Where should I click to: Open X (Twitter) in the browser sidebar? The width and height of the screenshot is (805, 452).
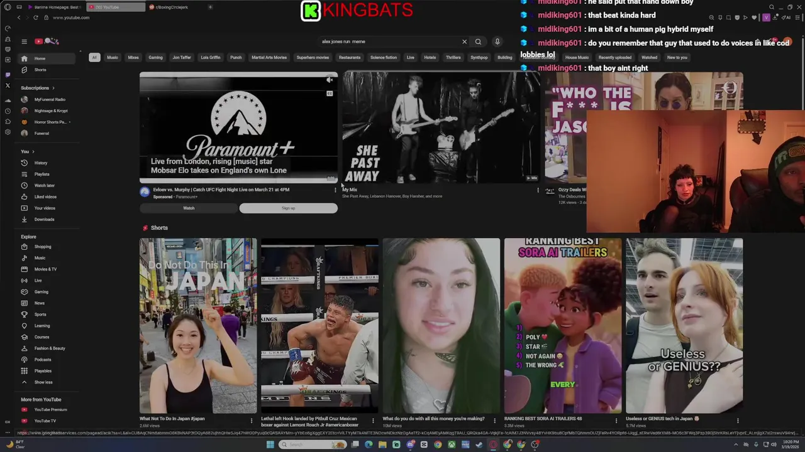click(x=8, y=85)
